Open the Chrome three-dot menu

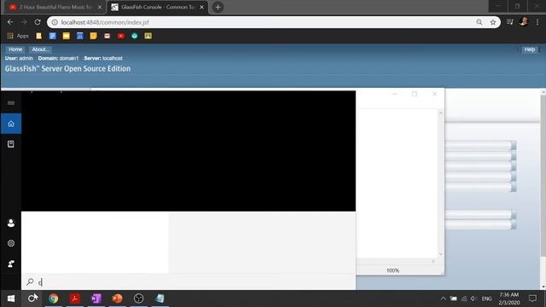click(537, 22)
